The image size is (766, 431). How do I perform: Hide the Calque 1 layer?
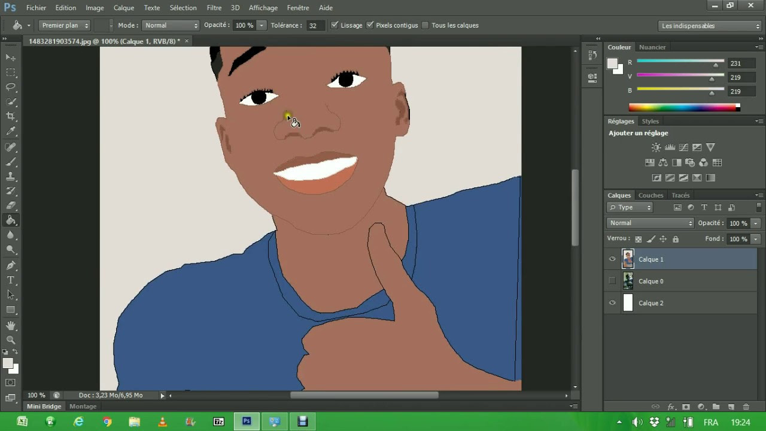tap(612, 259)
